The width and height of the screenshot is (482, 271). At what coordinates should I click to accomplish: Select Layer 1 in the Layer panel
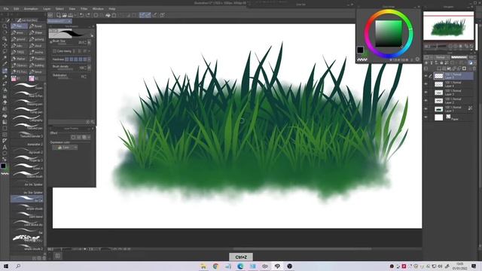(453, 109)
